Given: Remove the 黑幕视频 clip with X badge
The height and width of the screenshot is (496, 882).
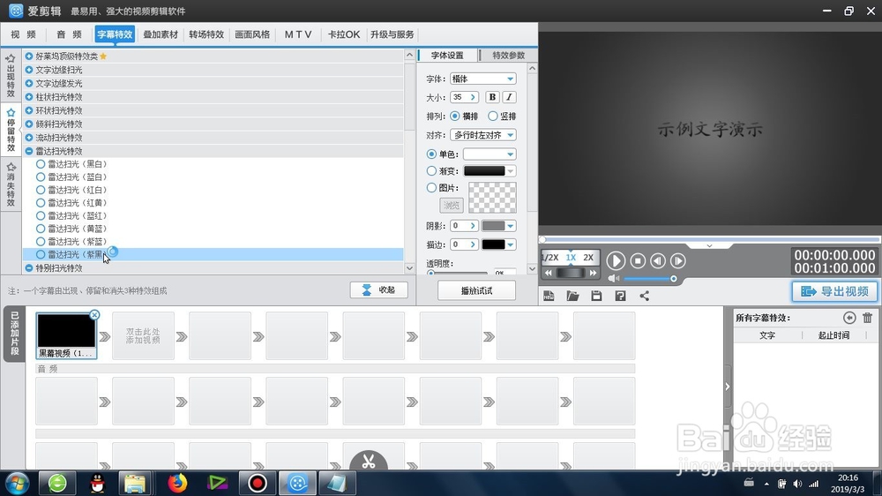Looking at the screenshot, I should [94, 315].
